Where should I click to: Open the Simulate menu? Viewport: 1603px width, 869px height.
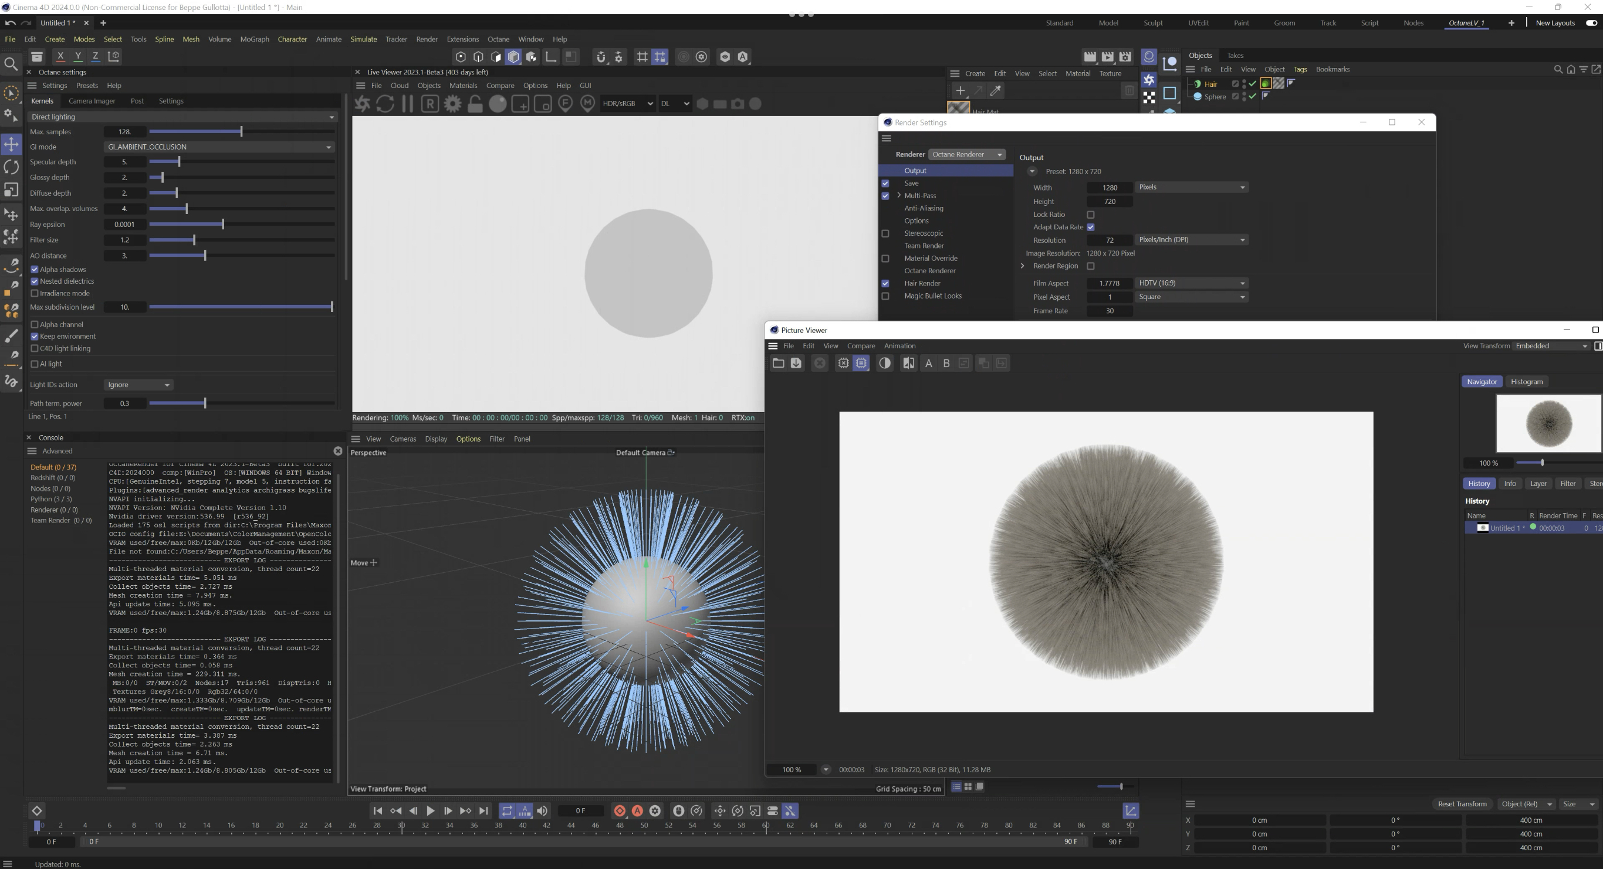(x=363, y=39)
